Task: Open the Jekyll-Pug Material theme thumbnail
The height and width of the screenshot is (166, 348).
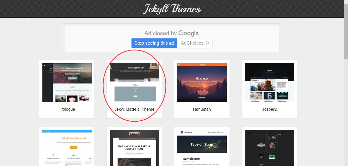Action: [67, 148]
